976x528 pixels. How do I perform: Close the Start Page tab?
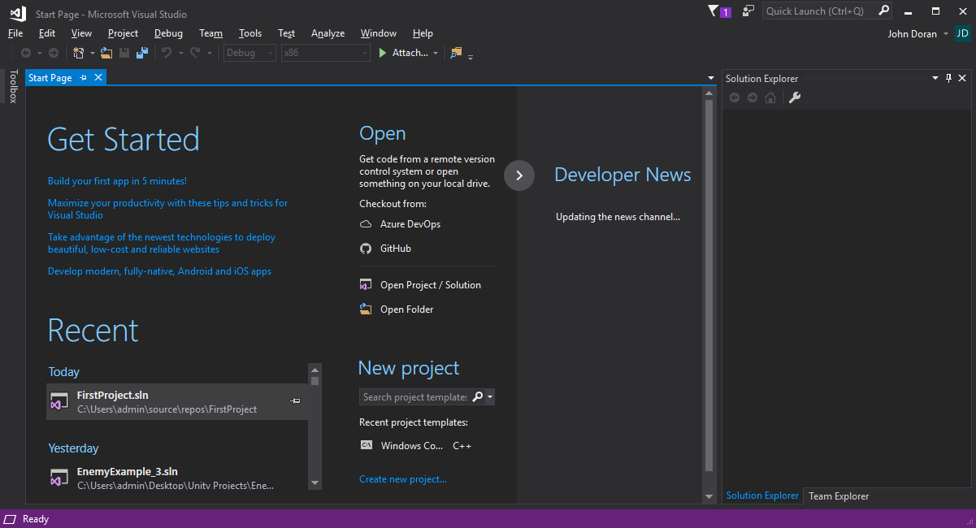click(x=98, y=78)
